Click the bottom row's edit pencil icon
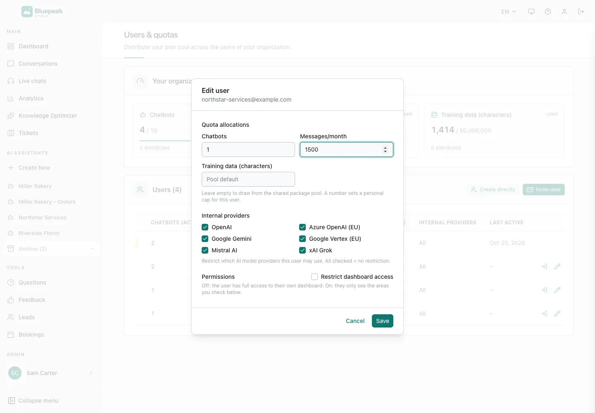 (557, 313)
